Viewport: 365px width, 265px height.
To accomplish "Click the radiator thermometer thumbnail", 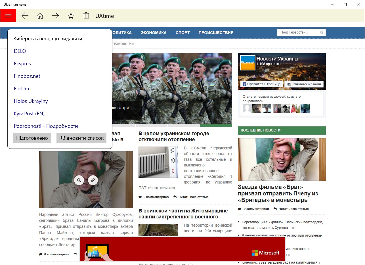I will point(158,162).
